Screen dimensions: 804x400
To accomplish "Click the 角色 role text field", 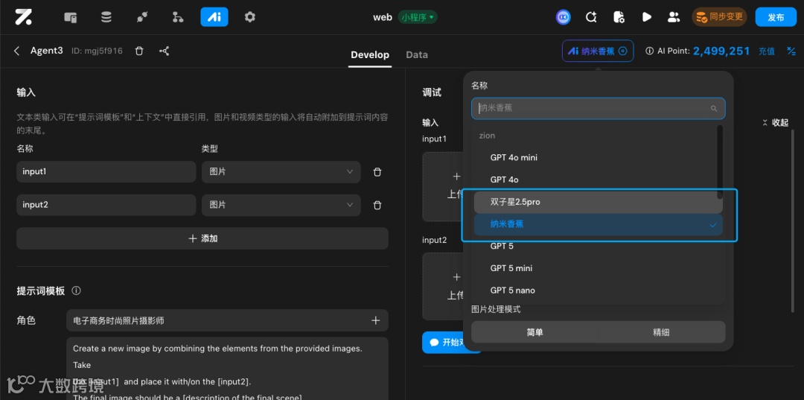I will click(227, 320).
